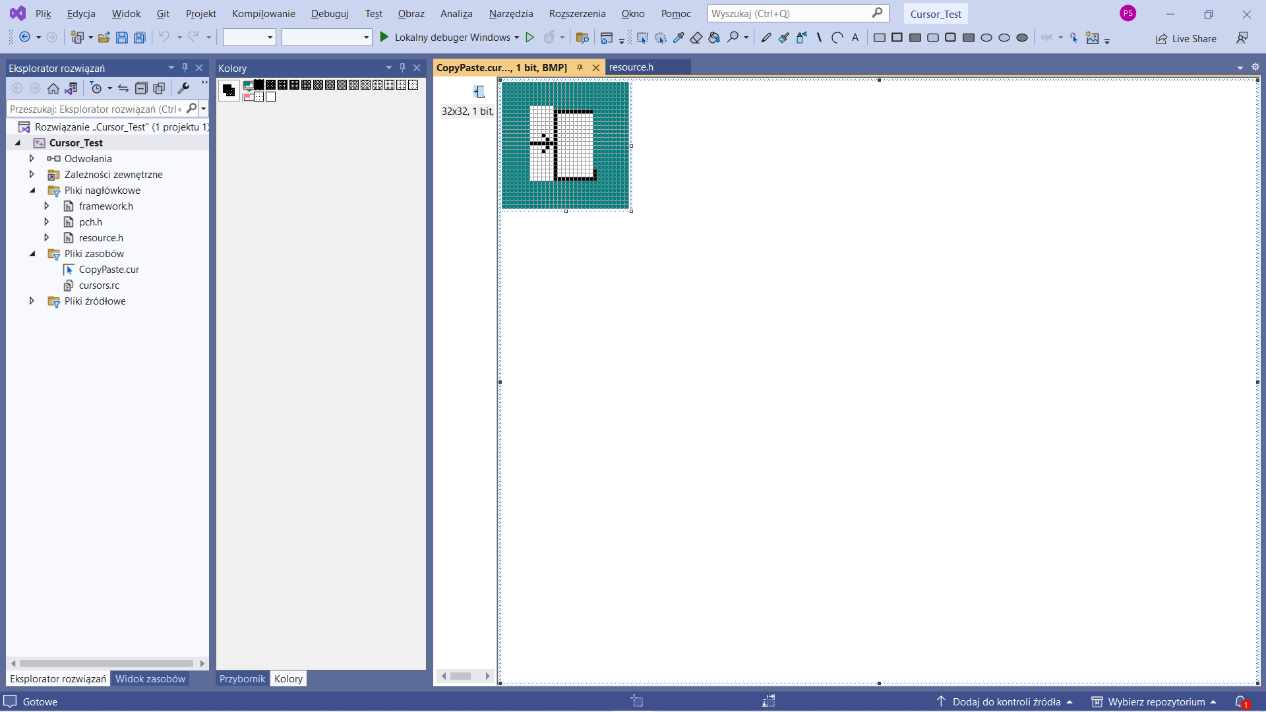
Task: Toggle pin on CopyPaste.cur tab
Action: [580, 67]
